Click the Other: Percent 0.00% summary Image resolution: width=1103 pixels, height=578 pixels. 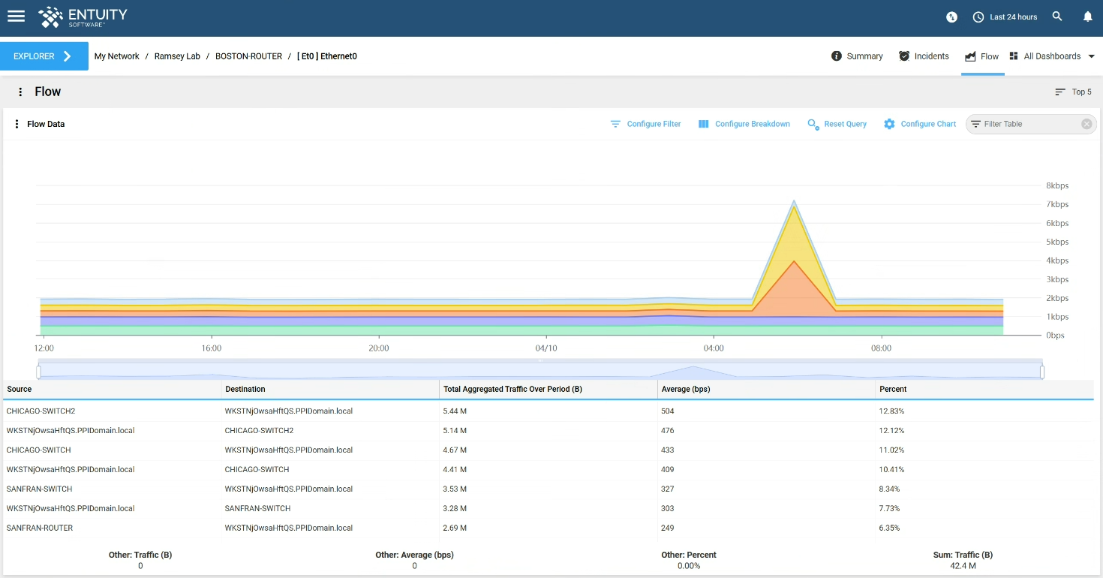pos(689,560)
